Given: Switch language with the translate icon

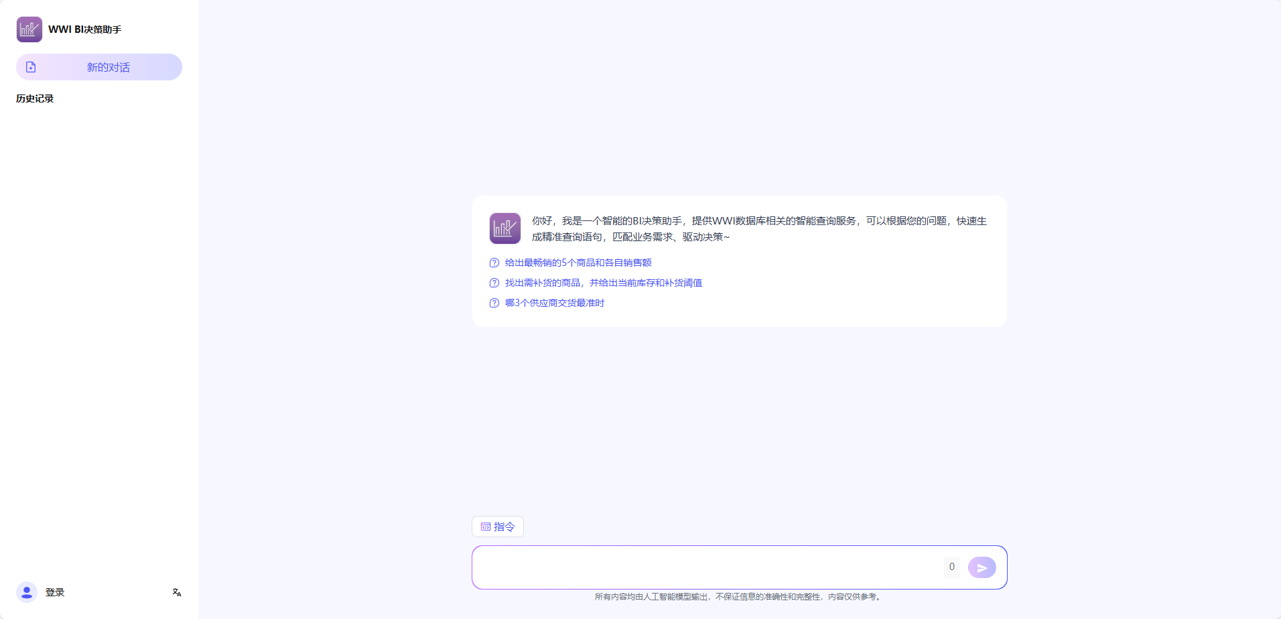Looking at the screenshot, I should pyautogui.click(x=177, y=592).
